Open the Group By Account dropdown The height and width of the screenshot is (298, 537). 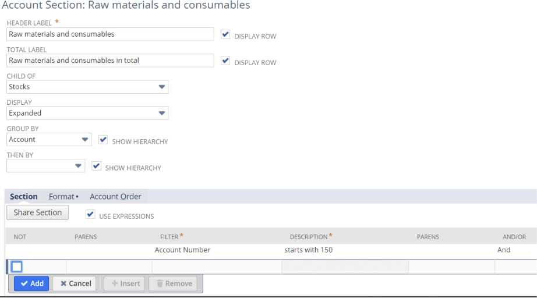click(49, 140)
